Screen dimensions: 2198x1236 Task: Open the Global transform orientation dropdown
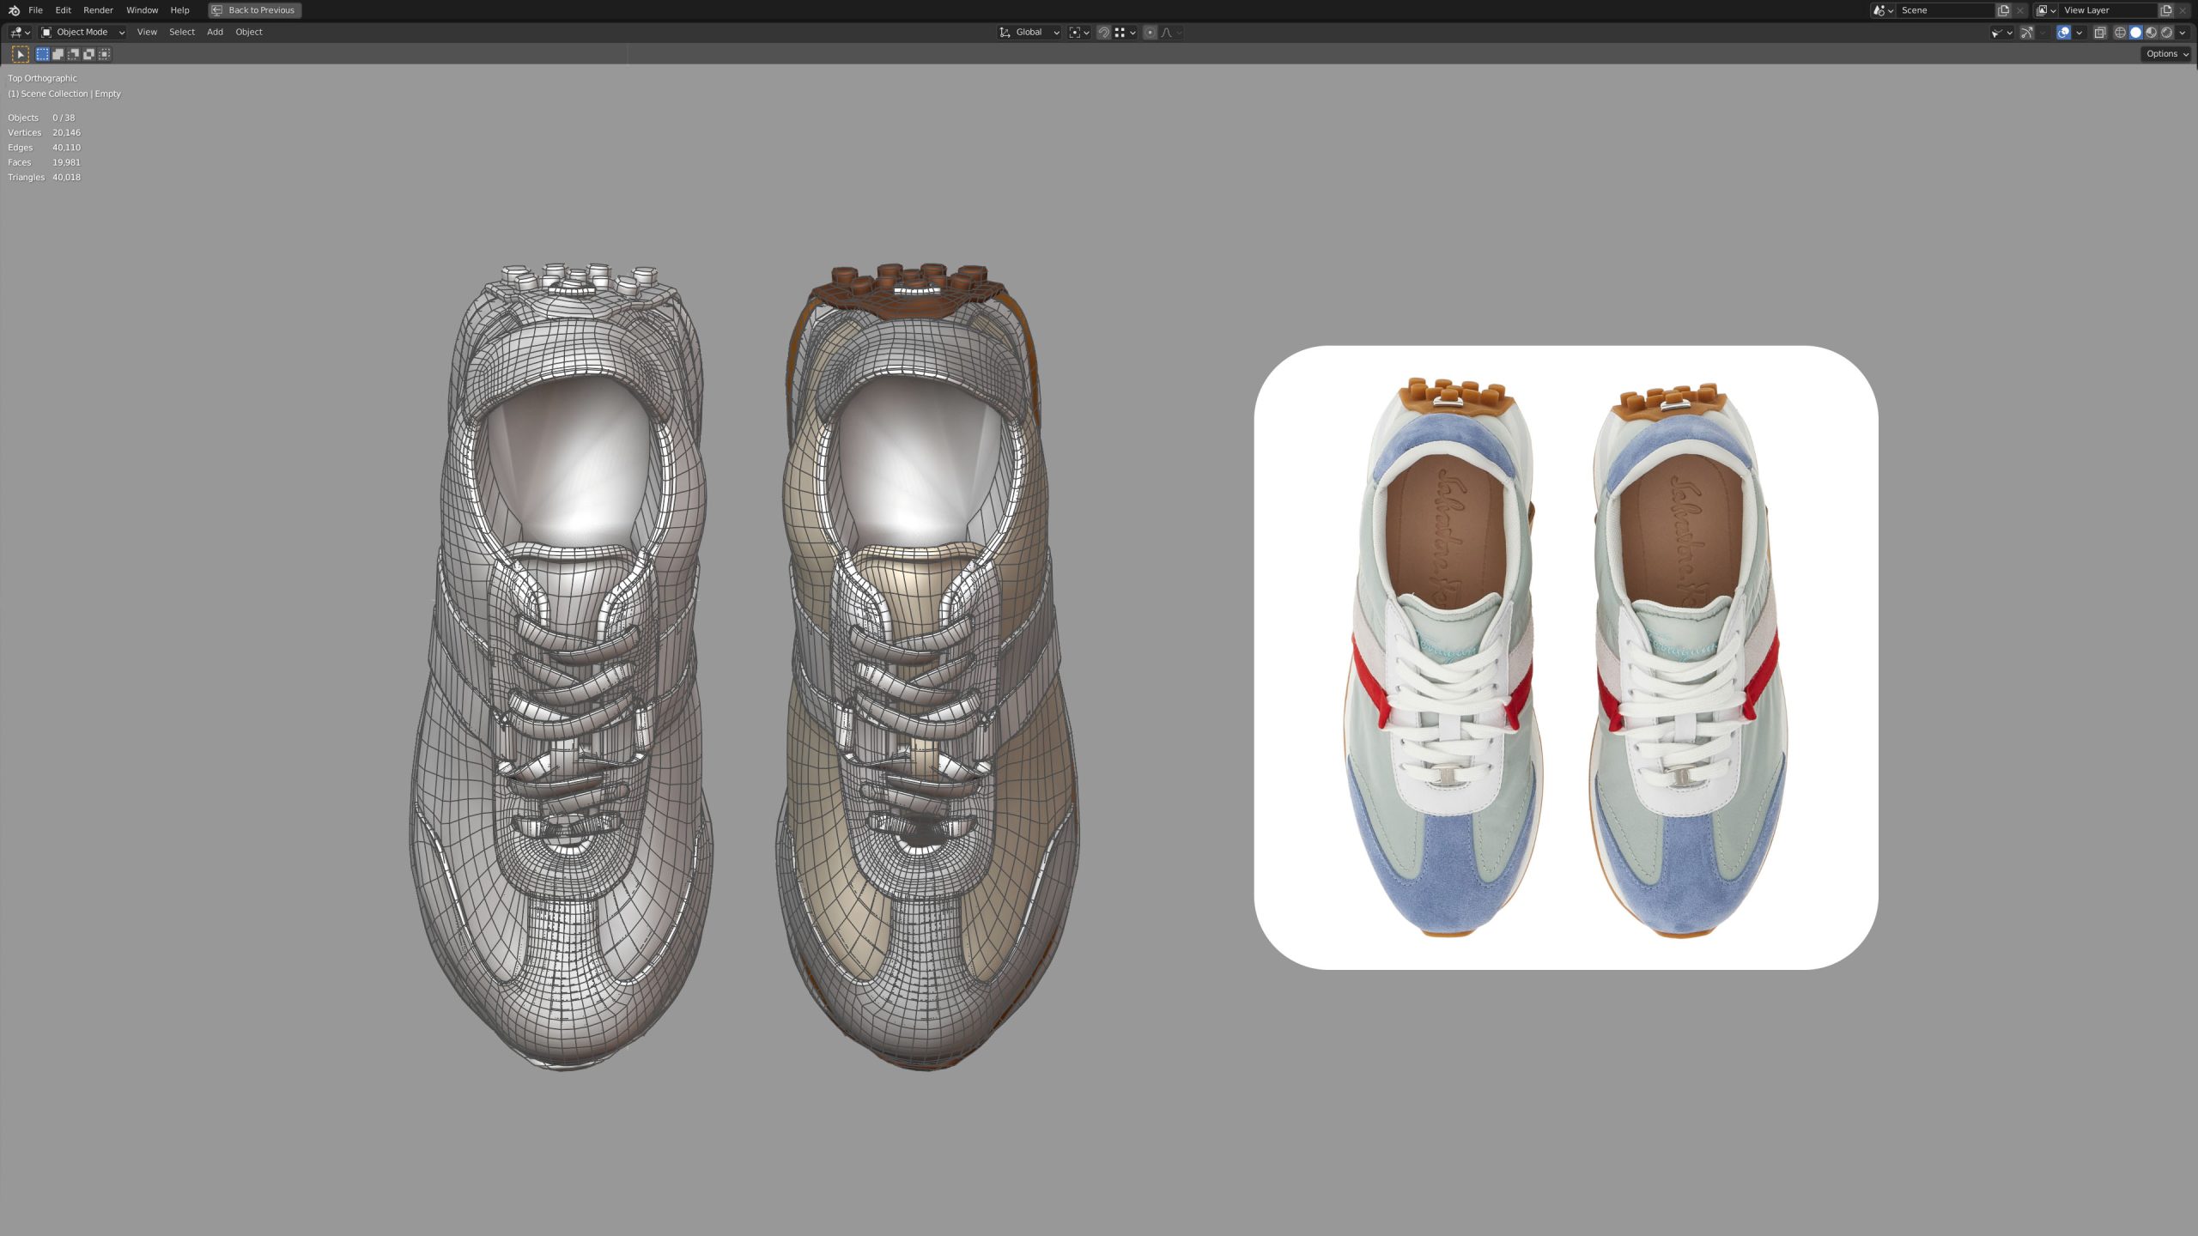pyautogui.click(x=1029, y=32)
